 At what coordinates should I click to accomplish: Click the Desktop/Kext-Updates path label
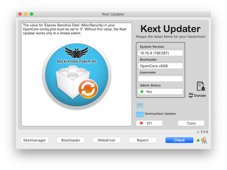(x=160, y=114)
